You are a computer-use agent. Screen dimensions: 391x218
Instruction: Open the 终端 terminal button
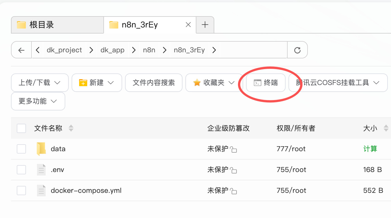coord(266,83)
